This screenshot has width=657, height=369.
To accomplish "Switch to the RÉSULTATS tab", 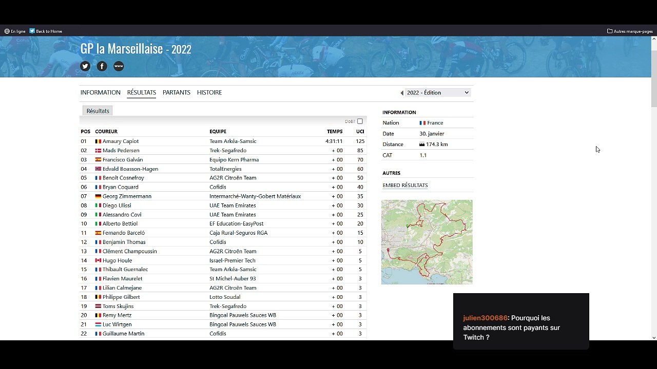I will (142, 93).
